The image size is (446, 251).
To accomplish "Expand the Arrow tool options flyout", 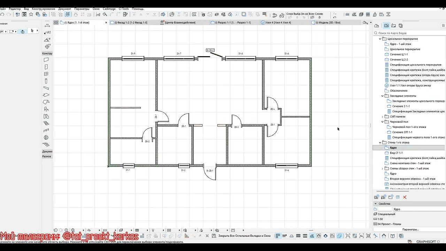I will point(37,31).
